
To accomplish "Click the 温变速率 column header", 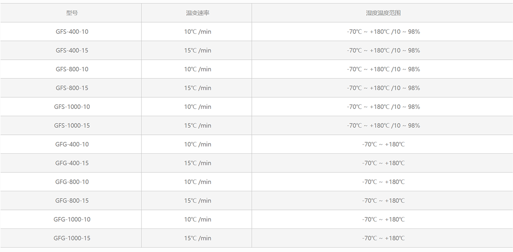I will [198, 13].
